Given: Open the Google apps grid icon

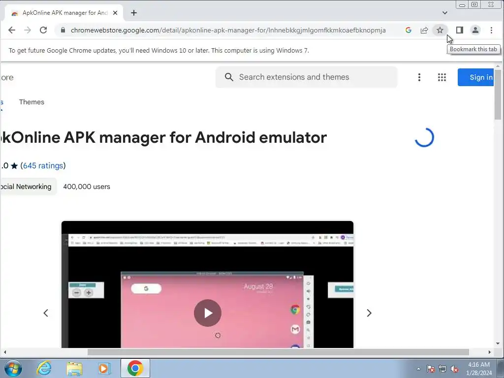Looking at the screenshot, I should click(442, 77).
